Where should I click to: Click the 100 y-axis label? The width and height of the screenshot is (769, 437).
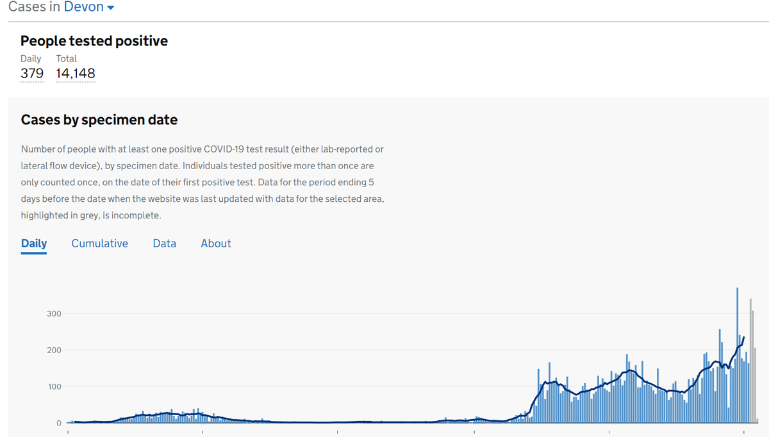point(53,386)
